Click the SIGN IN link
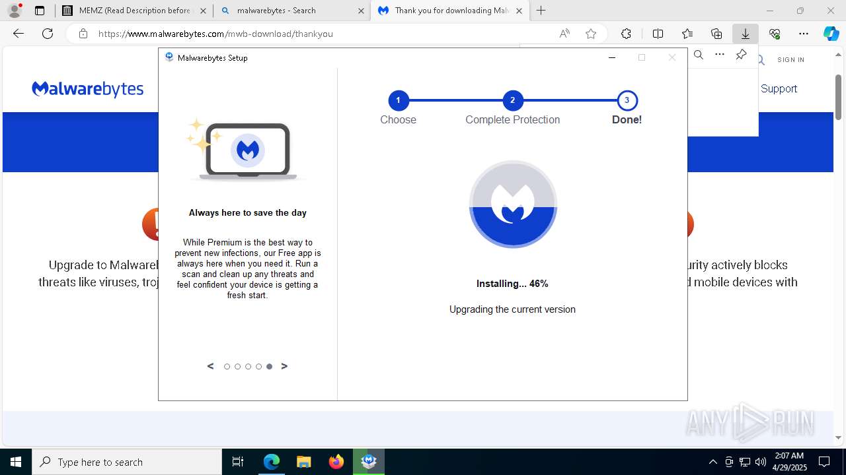The height and width of the screenshot is (475, 846). tap(791, 59)
